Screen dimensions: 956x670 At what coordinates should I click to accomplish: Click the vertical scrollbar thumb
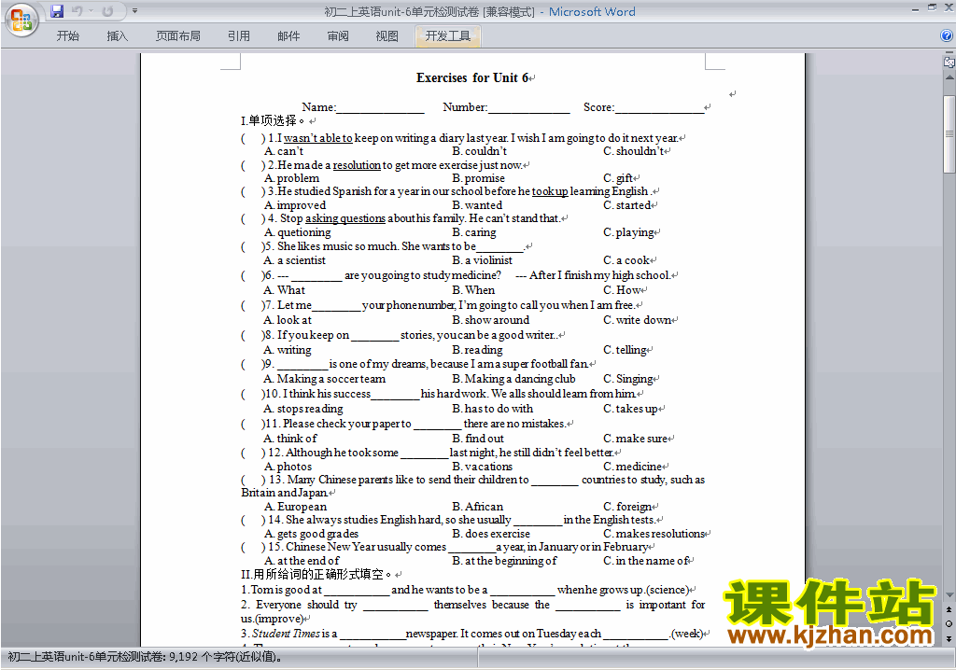click(949, 134)
